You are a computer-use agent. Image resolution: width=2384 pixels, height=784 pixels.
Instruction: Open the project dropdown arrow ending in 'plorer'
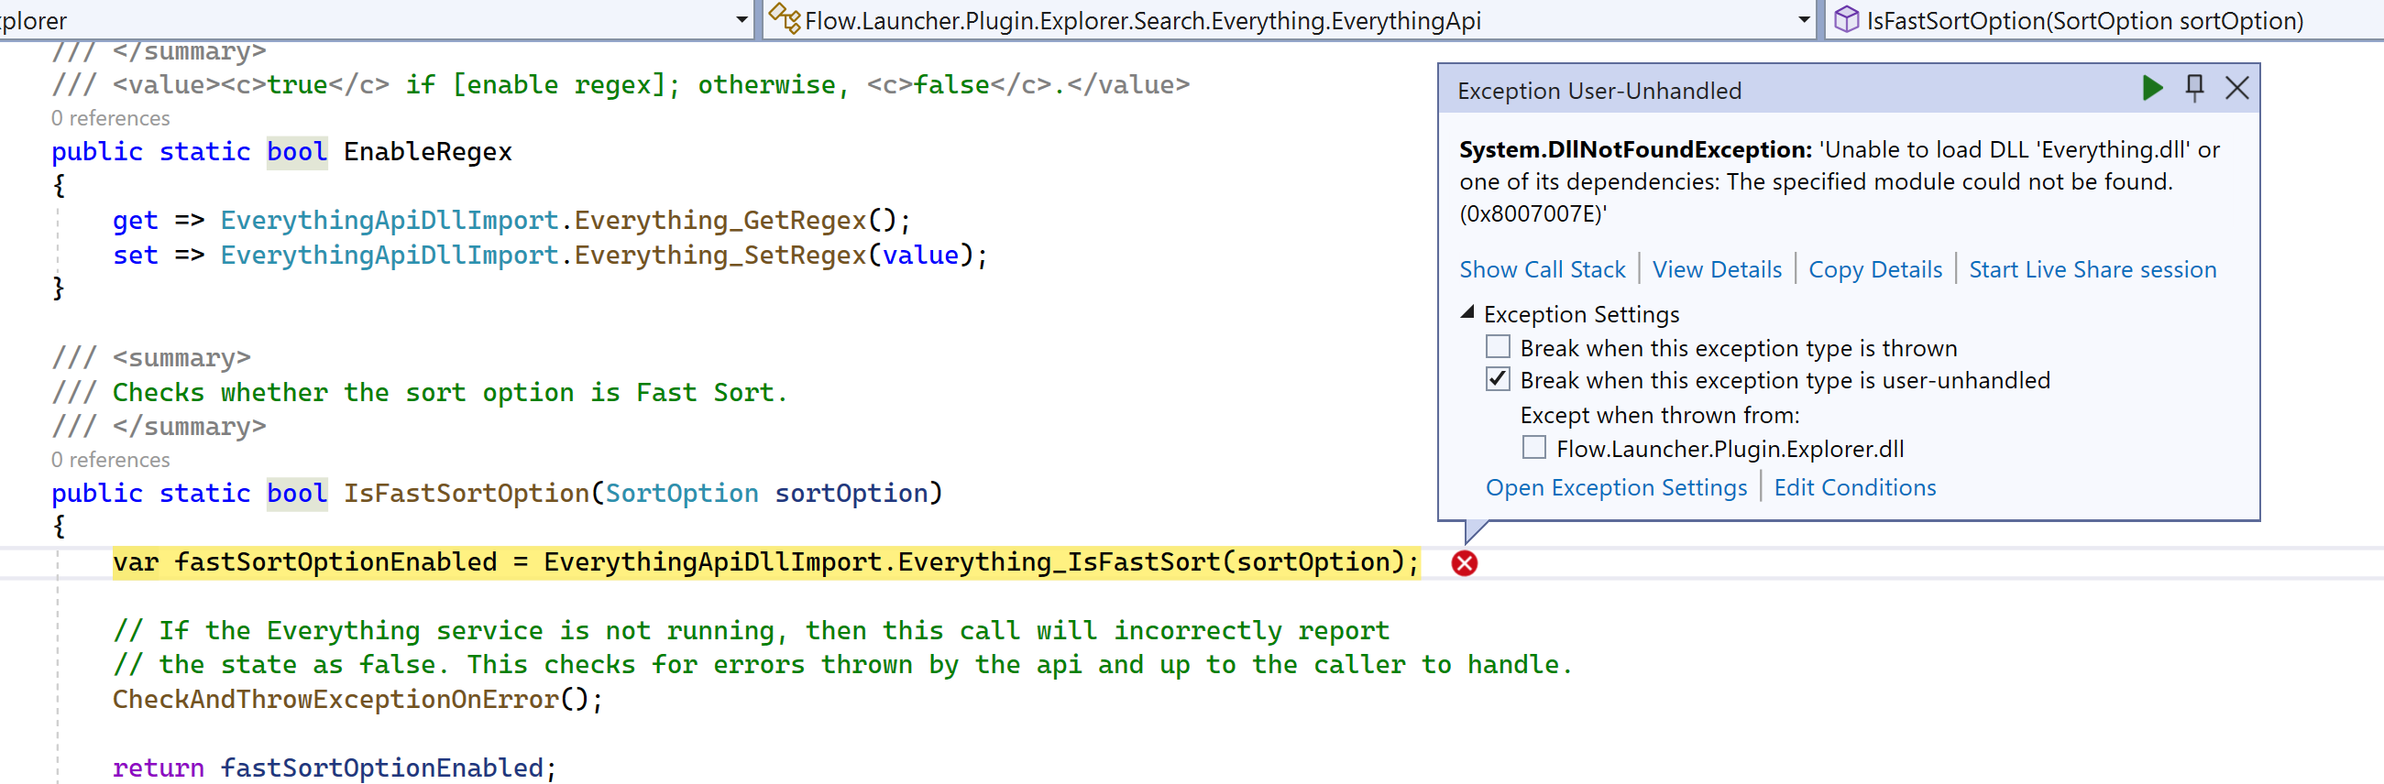coord(742,20)
